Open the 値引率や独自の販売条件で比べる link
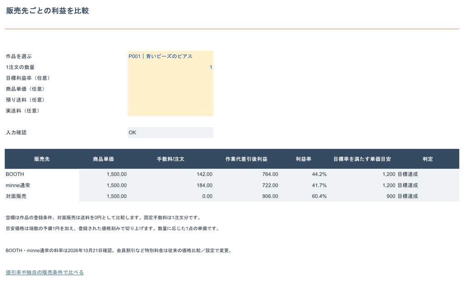Viewport: 466px width, 285px height. click(45, 272)
